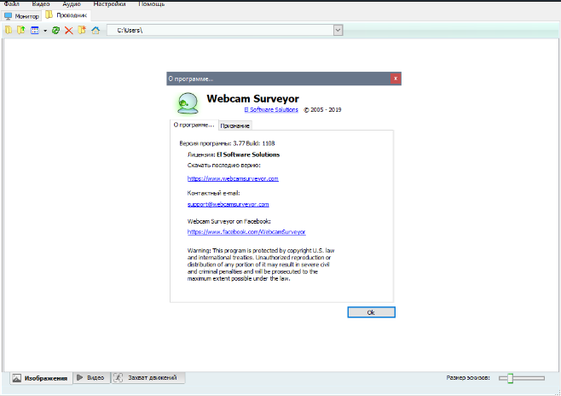Click the Webcam Surveyor on Facebook label
This screenshot has height=396, width=561.
pyautogui.click(x=229, y=221)
